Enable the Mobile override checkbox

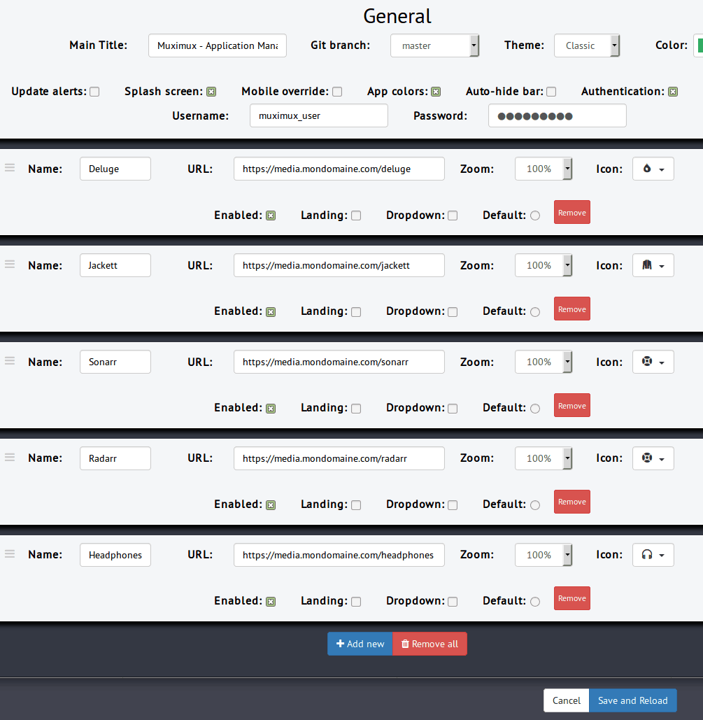[x=337, y=92]
